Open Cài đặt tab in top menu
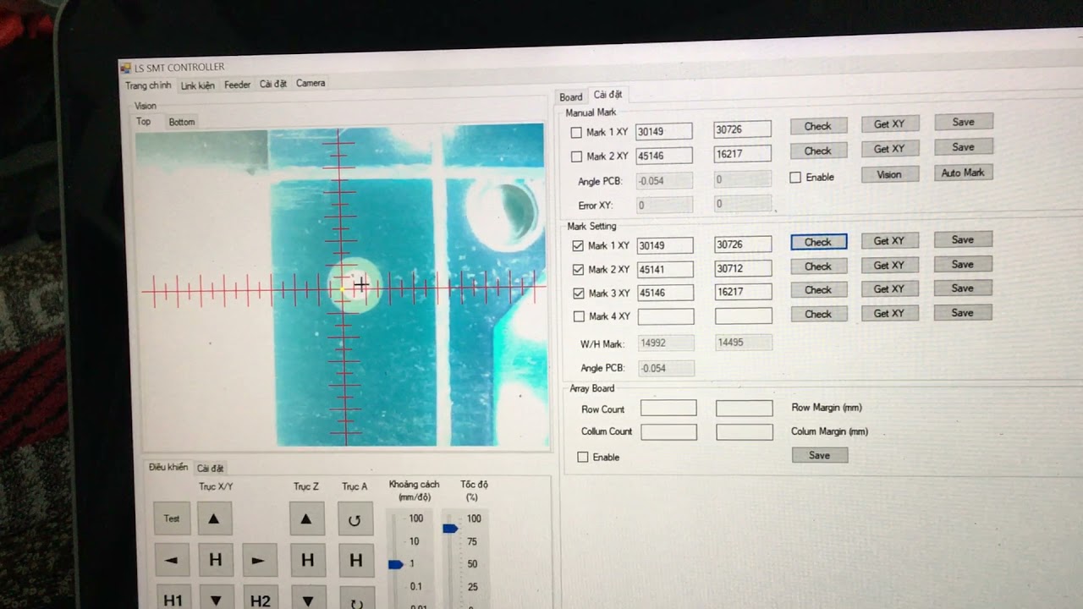 [x=273, y=84]
